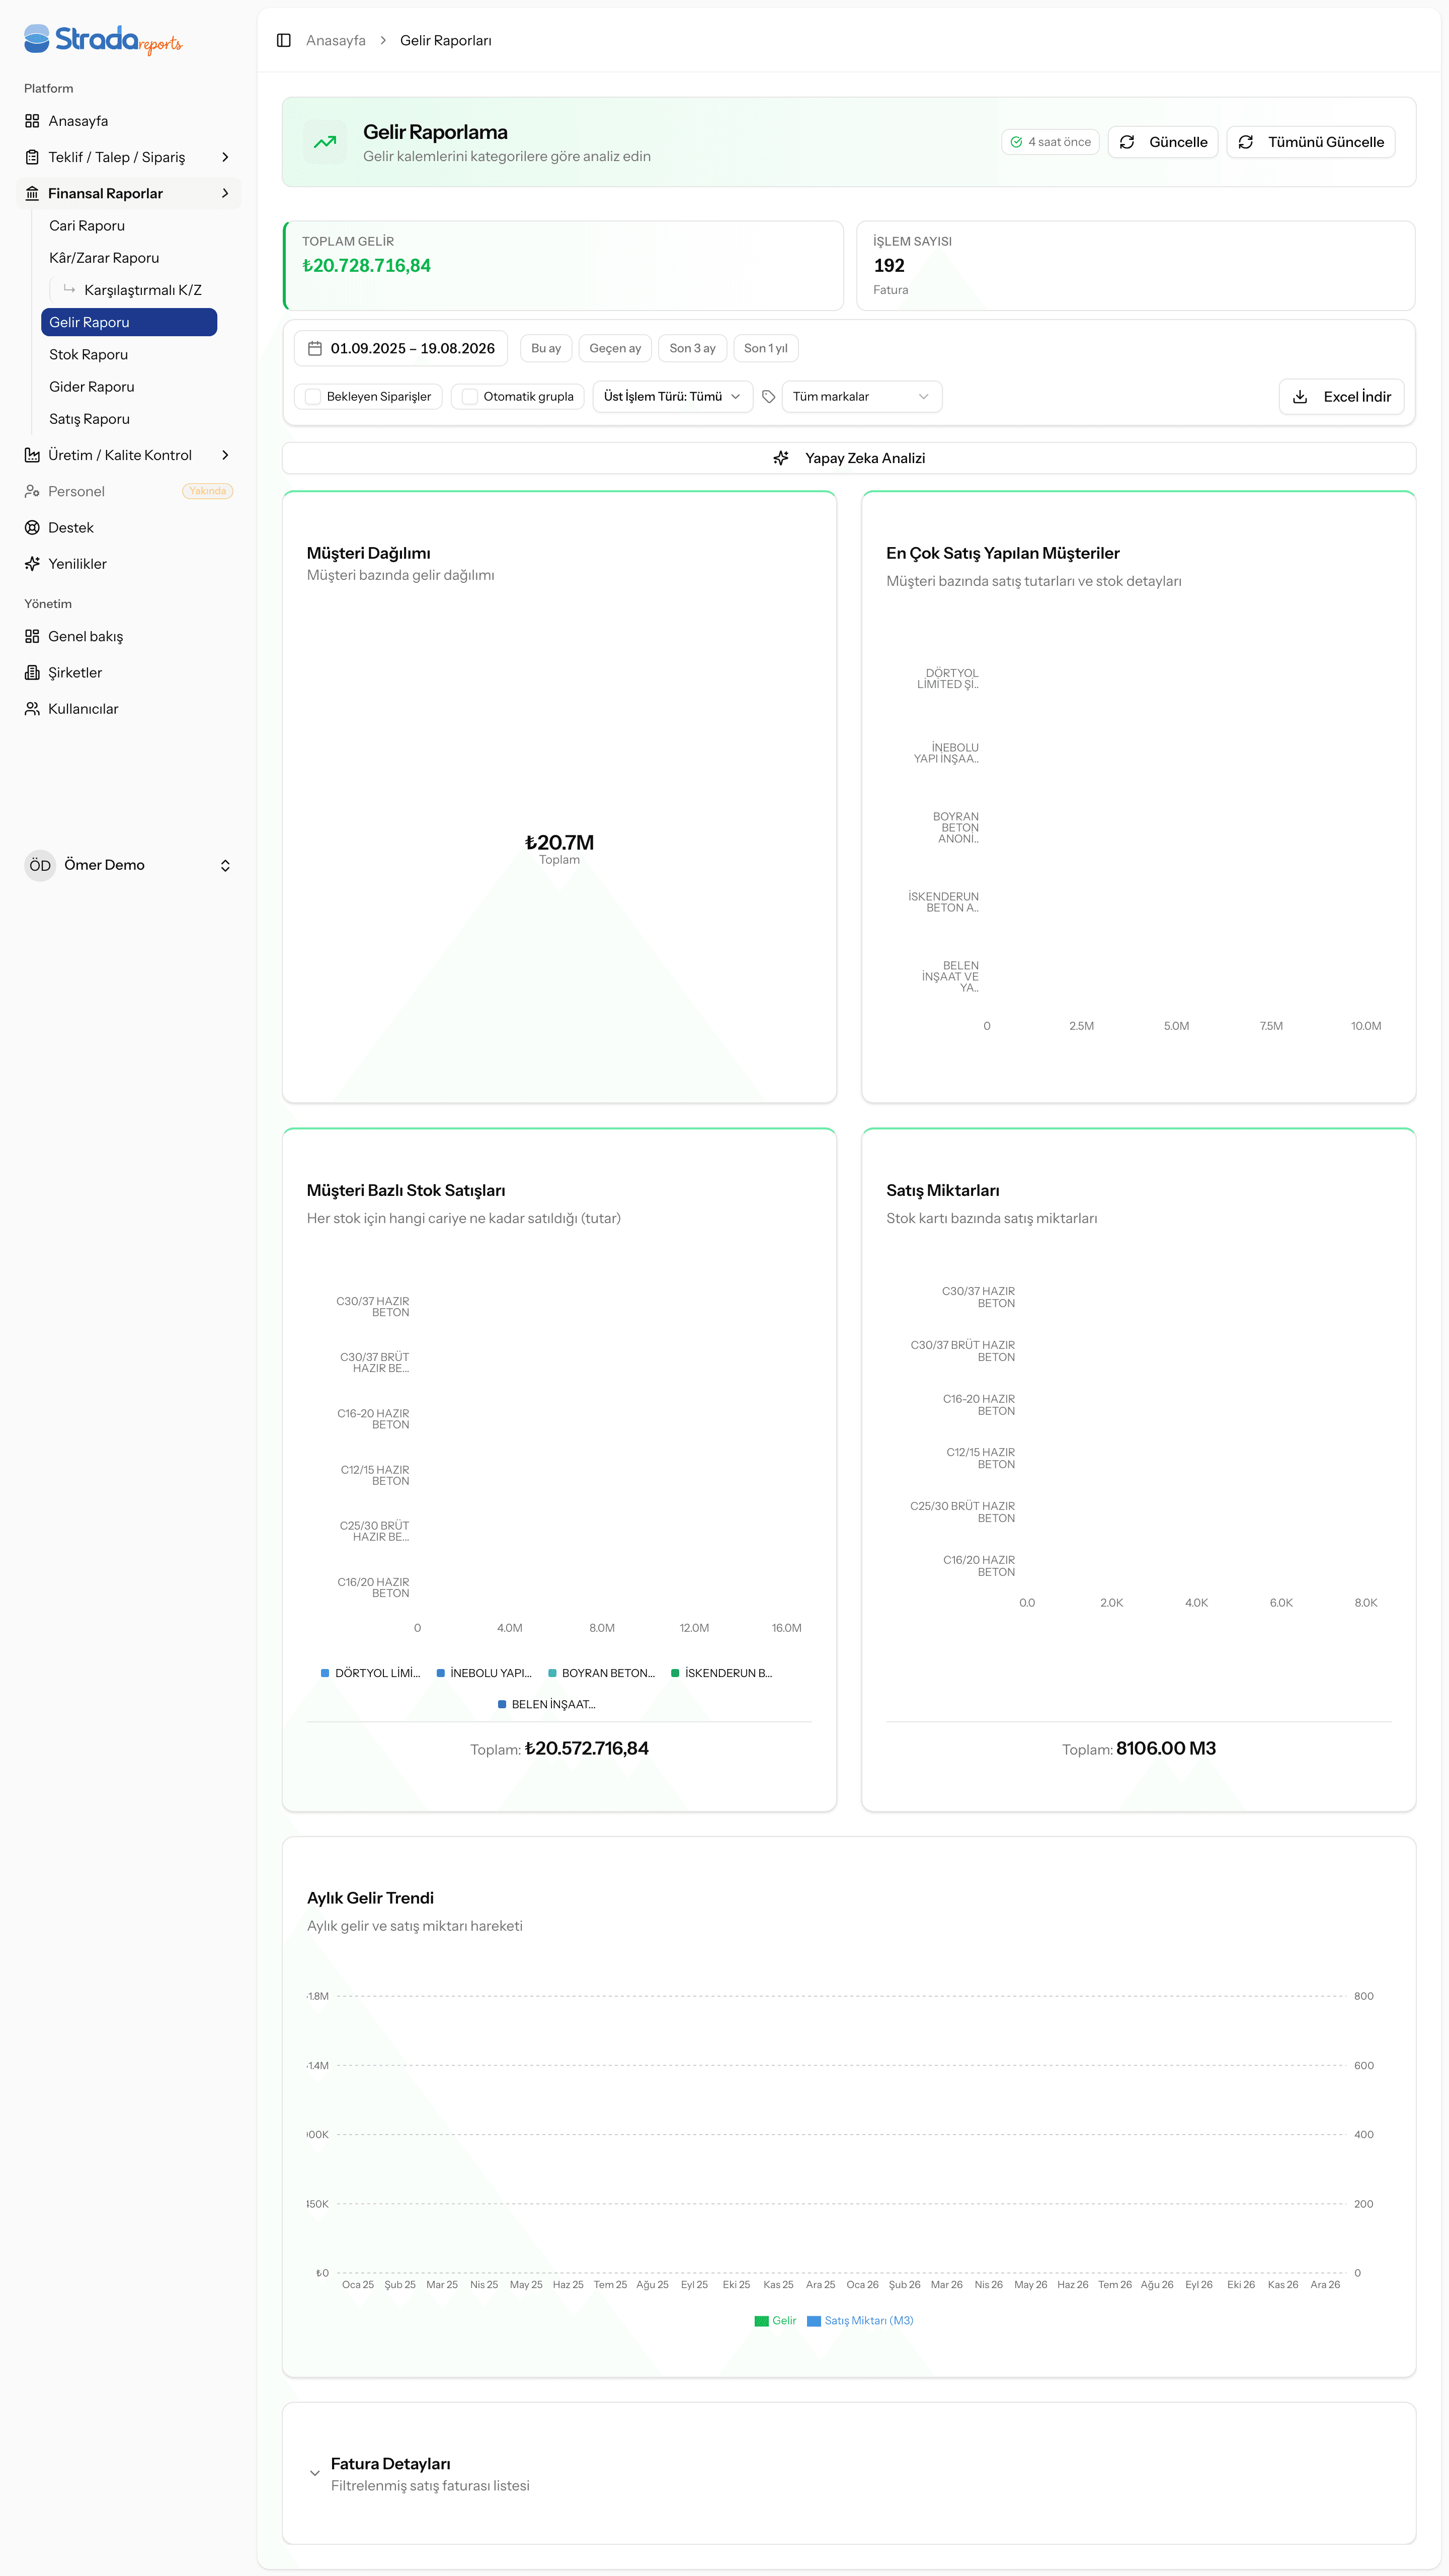
Task: Click the Tümünü Güncelle button
Action: 1311,142
